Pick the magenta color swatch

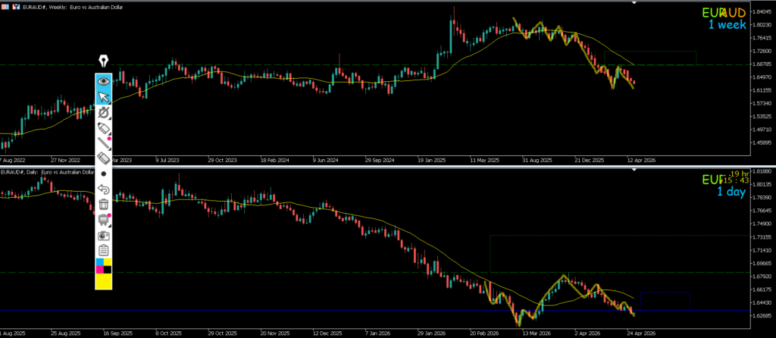[x=99, y=270]
